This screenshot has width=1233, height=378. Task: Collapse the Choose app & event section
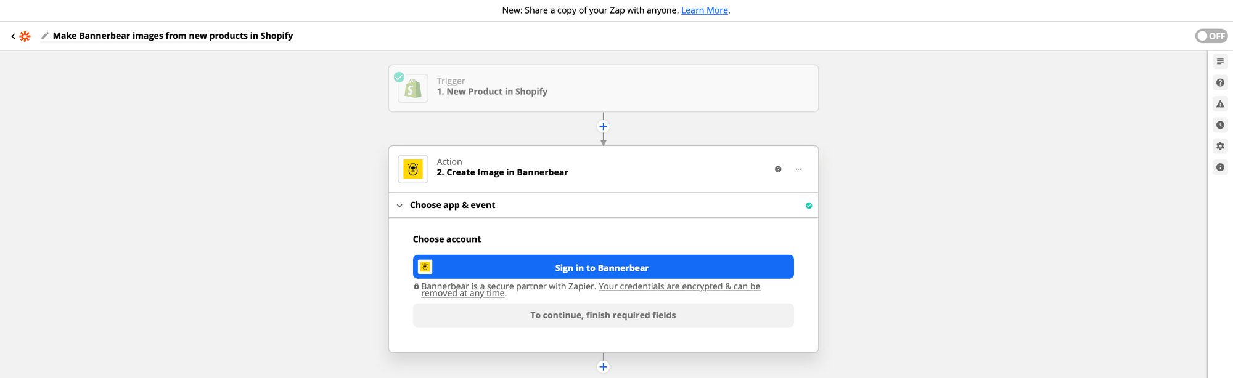(399, 206)
